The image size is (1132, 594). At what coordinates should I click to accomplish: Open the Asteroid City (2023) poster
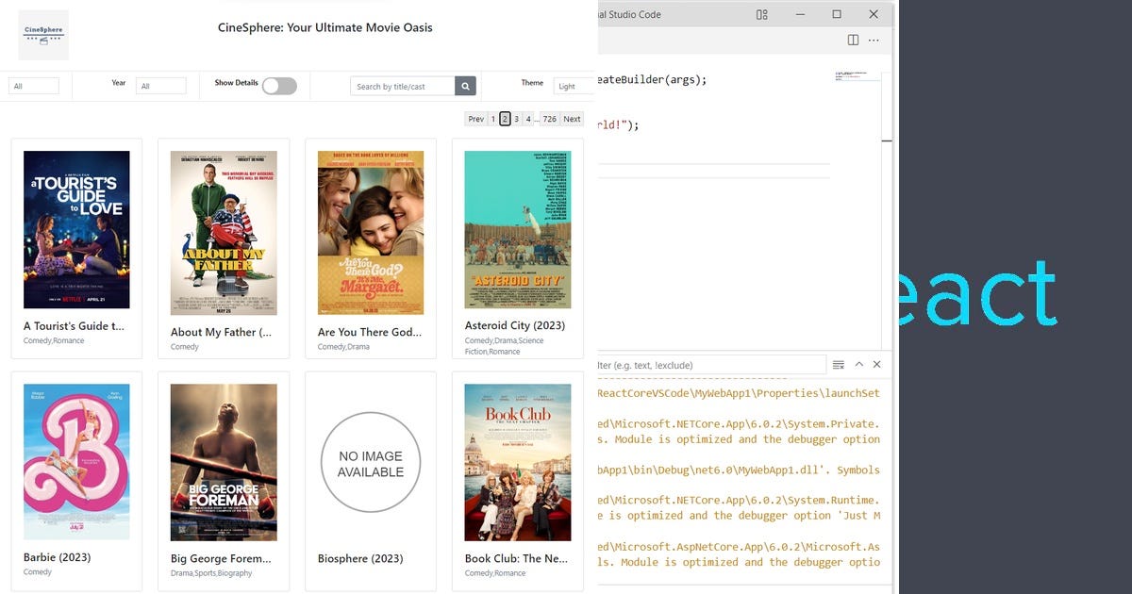pyautogui.click(x=518, y=229)
